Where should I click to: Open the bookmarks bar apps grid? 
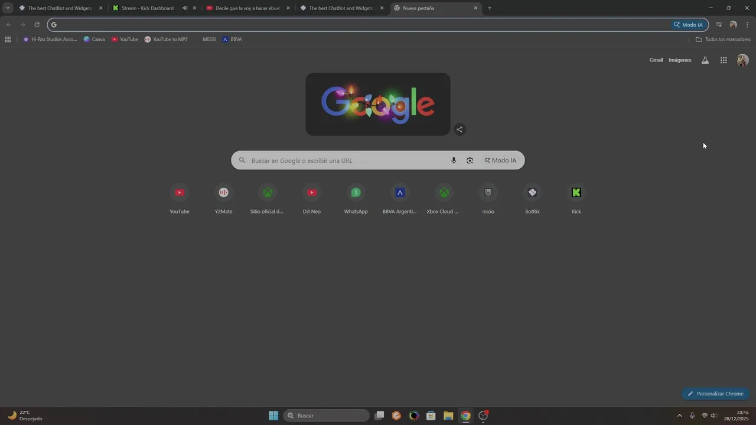click(x=8, y=40)
